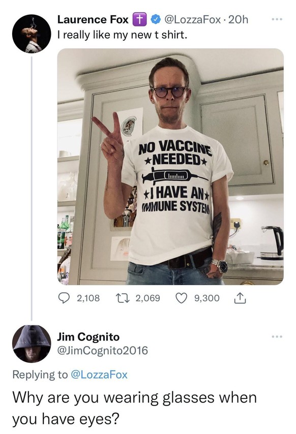Open more options on Laurence Fox tweet
Image resolution: width=296 pixels, height=434 pixels.
pyautogui.click(x=277, y=19)
